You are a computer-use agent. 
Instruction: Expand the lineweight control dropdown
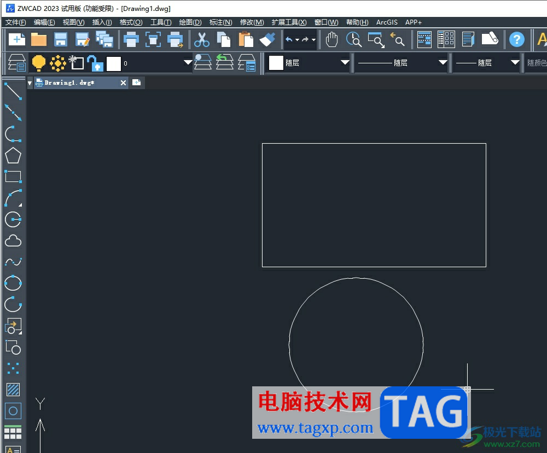(515, 63)
